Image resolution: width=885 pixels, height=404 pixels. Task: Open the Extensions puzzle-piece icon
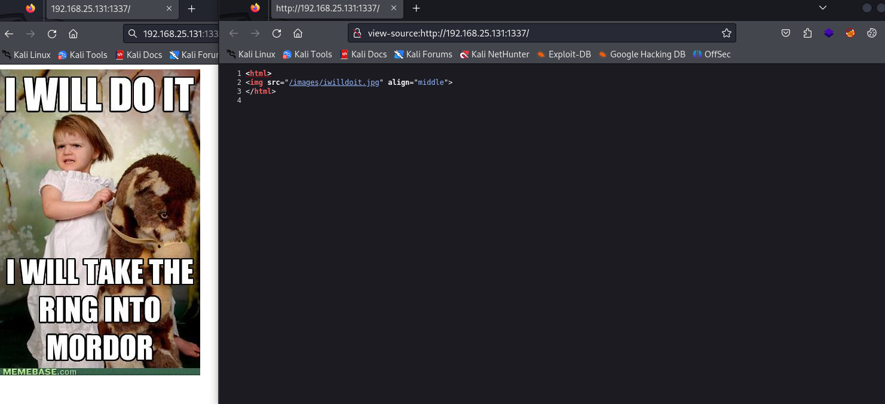tap(807, 33)
